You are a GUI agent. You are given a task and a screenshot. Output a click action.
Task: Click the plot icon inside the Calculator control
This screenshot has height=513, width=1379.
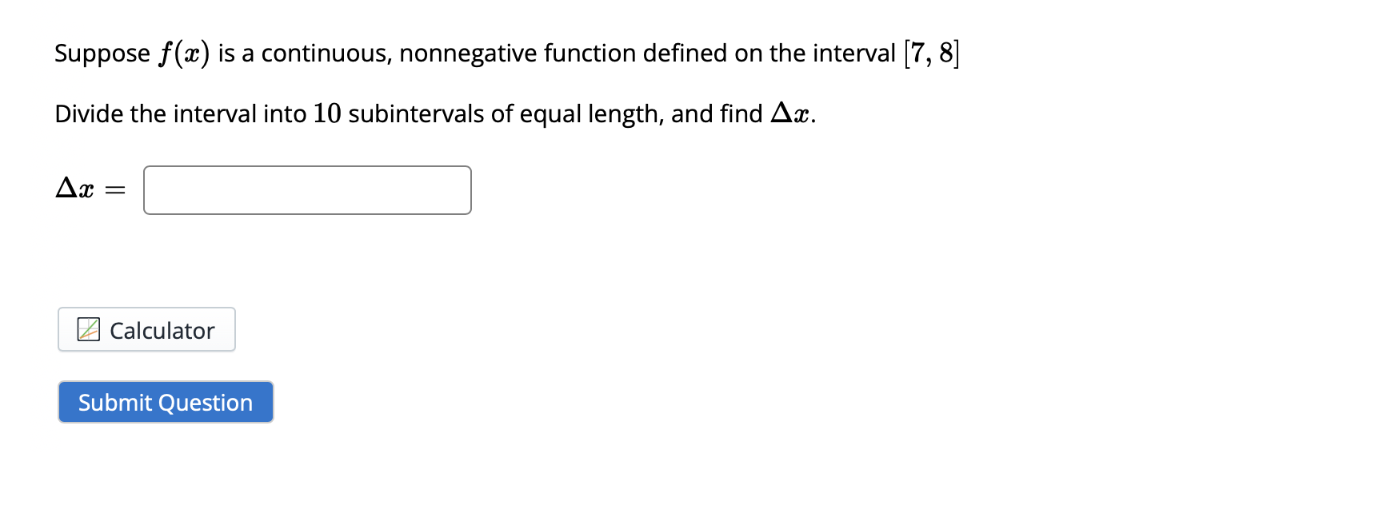88,329
